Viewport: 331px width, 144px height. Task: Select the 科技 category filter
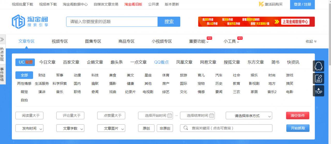point(95,75)
